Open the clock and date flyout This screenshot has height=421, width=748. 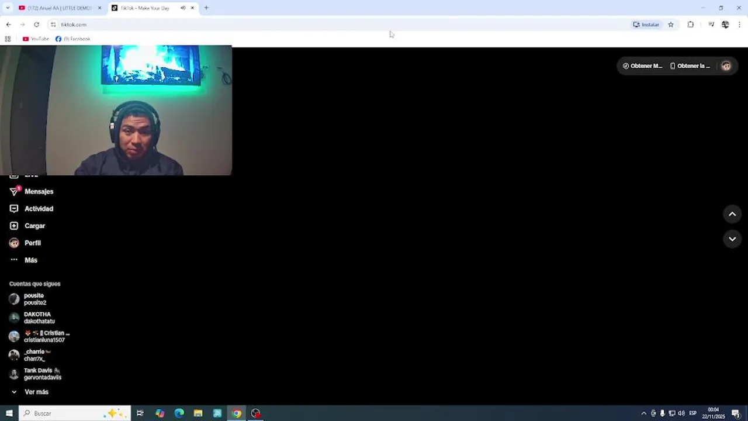[x=714, y=413]
